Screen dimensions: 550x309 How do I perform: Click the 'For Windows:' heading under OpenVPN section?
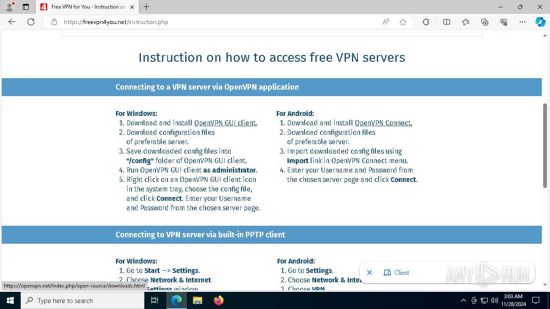pos(136,113)
